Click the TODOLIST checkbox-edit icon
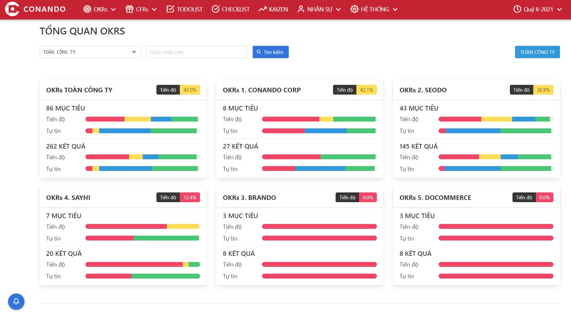Image resolution: width=571 pixels, height=313 pixels. (170, 9)
